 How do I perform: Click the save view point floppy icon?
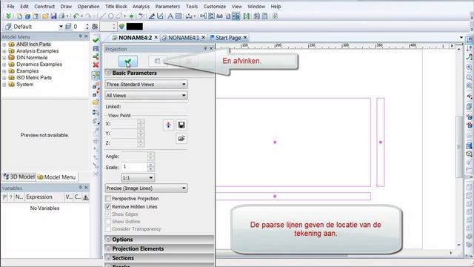(181, 125)
